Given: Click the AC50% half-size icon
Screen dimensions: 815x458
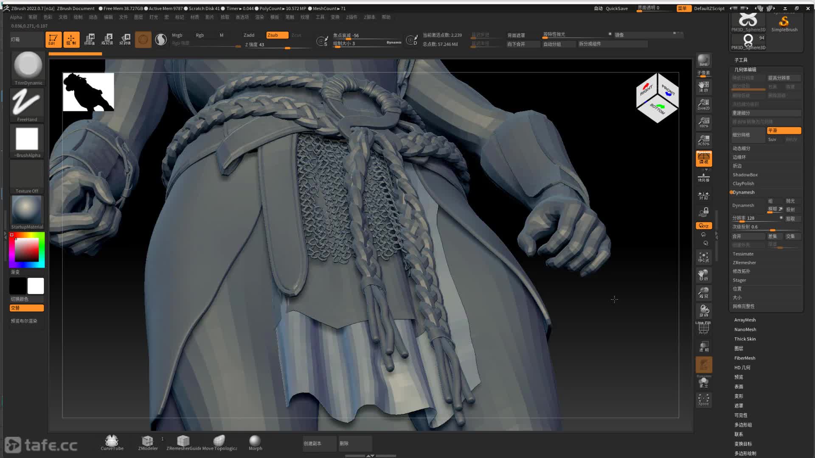Looking at the screenshot, I should (704, 140).
